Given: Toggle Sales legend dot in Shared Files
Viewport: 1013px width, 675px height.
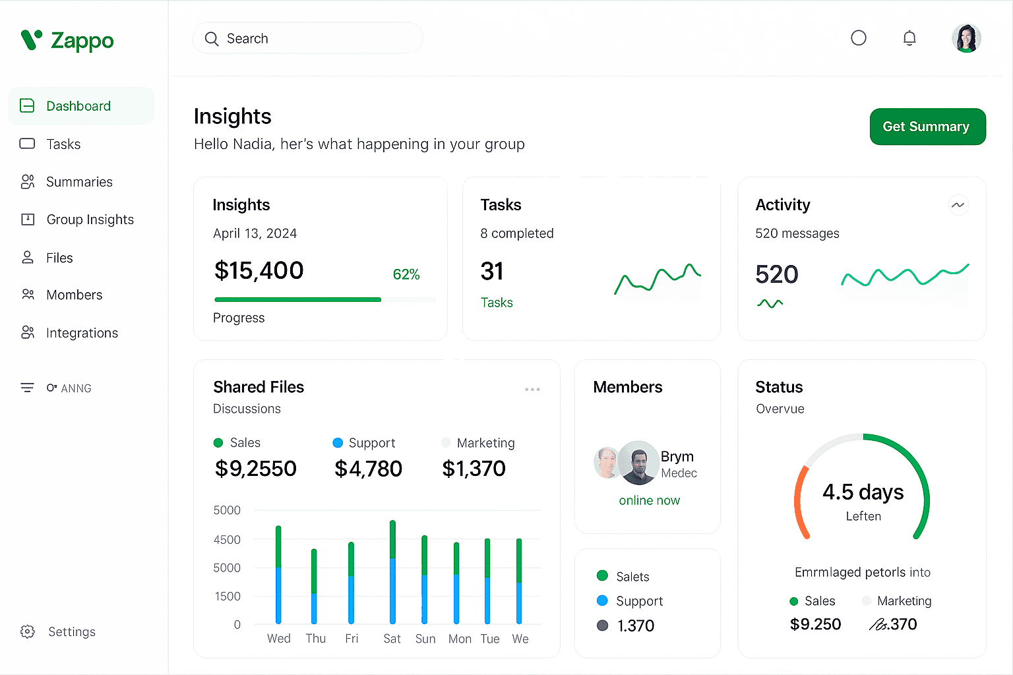Looking at the screenshot, I should coord(218,443).
